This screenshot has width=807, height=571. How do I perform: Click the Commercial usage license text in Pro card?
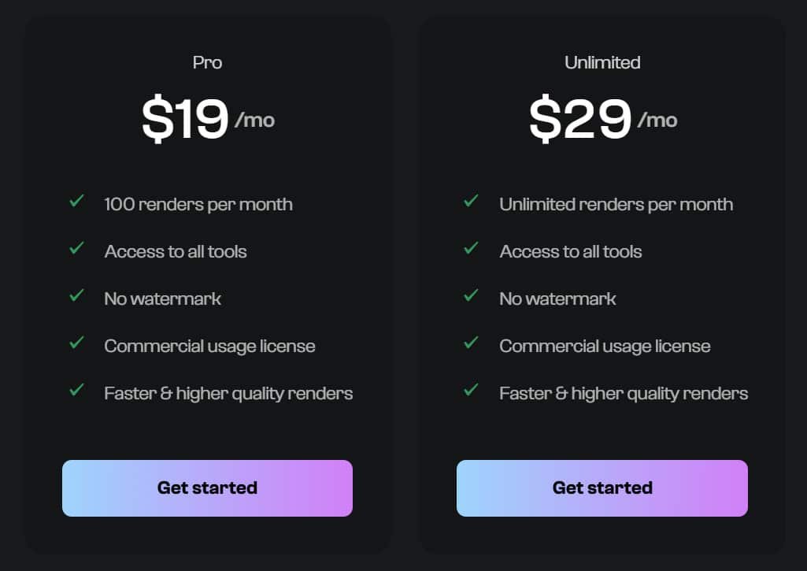point(209,346)
